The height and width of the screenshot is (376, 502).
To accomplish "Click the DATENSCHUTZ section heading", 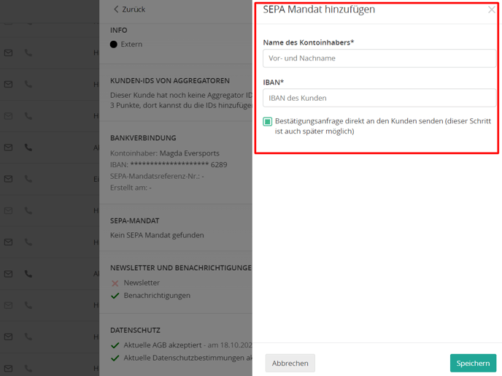I will [135, 330].
